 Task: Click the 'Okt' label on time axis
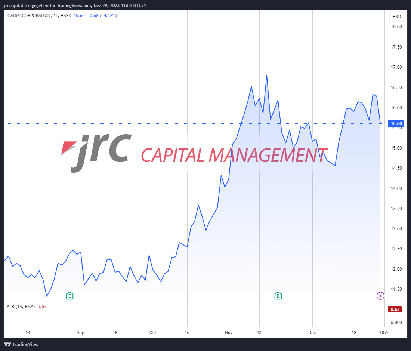(x=153, y=332)
